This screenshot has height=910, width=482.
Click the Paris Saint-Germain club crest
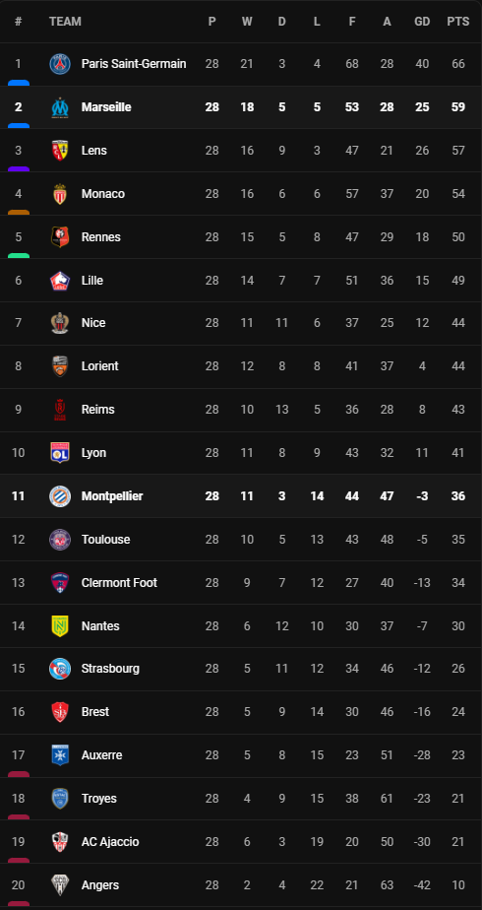coord(60,64)
